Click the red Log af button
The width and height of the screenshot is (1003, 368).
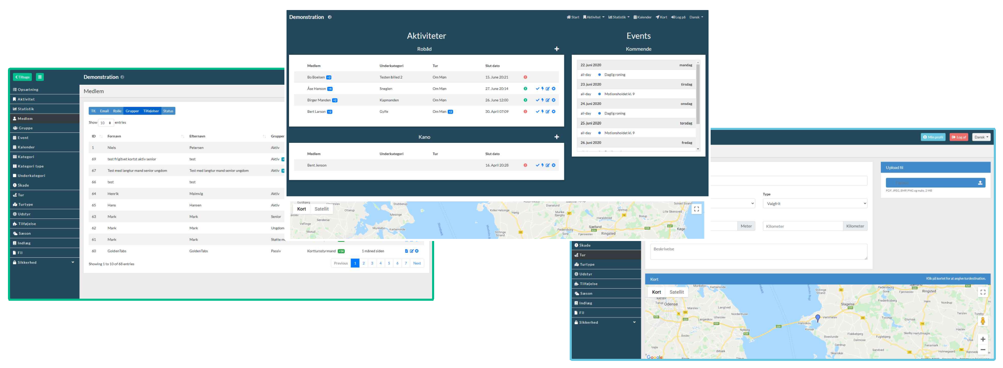958,137
